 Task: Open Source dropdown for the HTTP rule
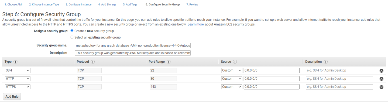[x=232, y=79]
